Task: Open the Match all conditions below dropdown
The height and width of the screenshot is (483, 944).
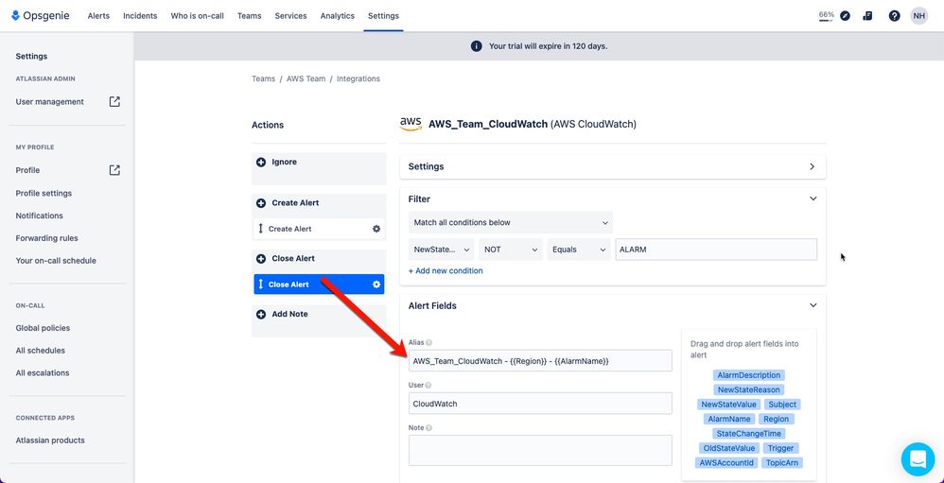Action: point(511,222)
